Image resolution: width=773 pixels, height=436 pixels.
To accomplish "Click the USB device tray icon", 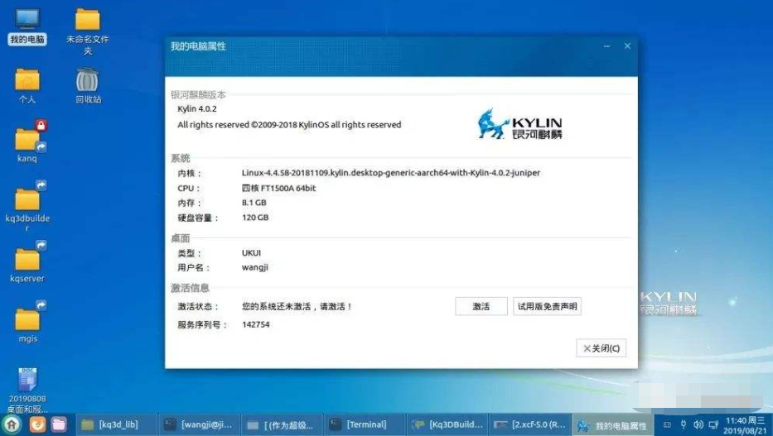I will [684, 424].
